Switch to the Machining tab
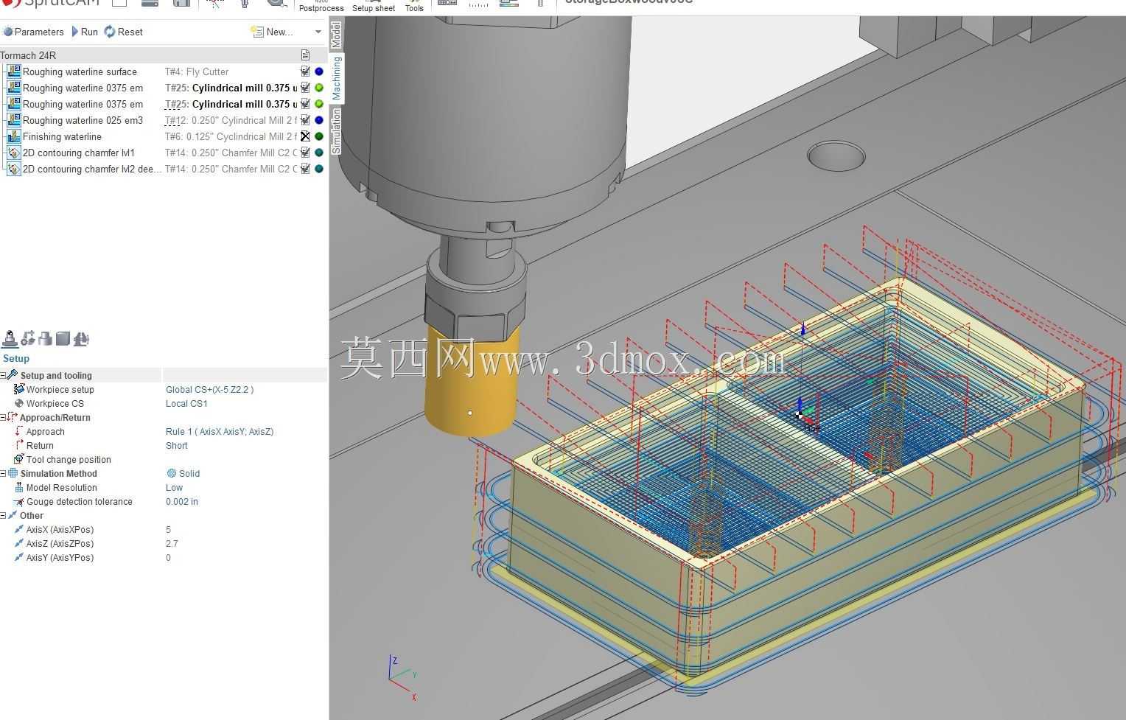This screenshot has width=1126, height=720. coord(336,78)
